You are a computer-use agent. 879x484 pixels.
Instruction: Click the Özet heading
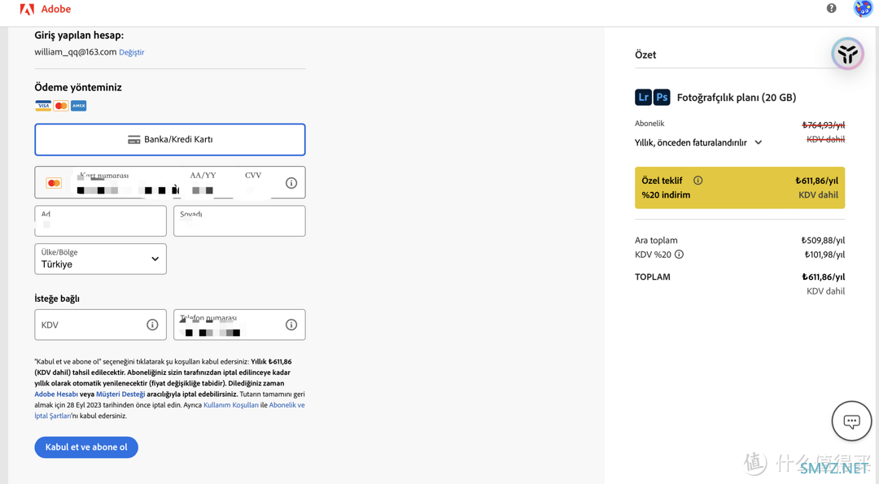[x=645, y=55]
